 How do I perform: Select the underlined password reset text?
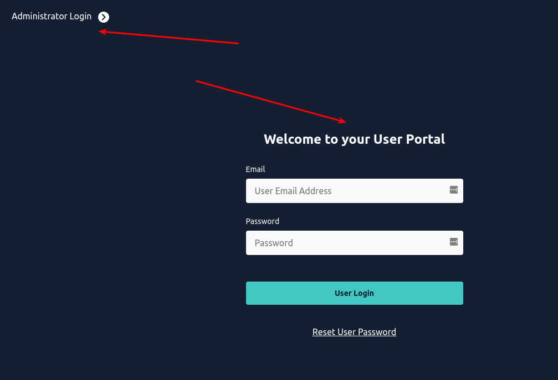354,332
